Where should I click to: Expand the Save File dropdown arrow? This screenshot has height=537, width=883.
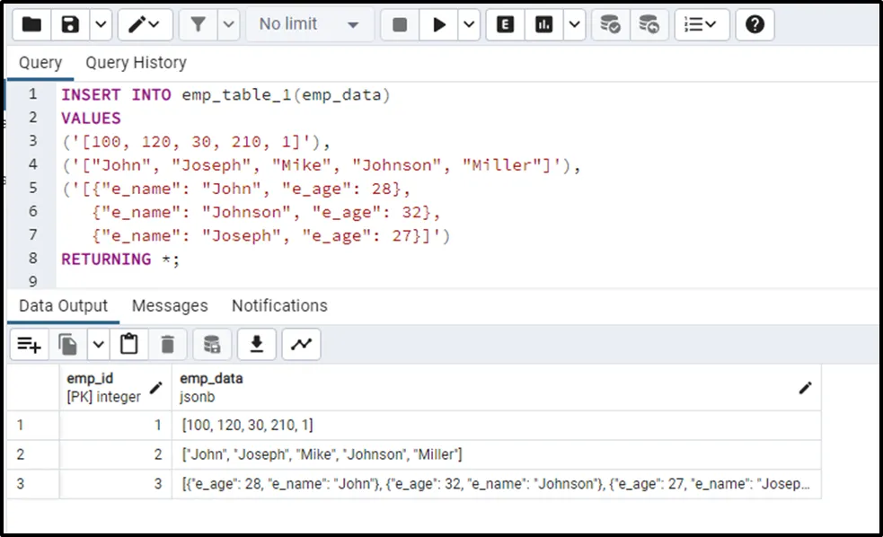click(x=100, y=25)
